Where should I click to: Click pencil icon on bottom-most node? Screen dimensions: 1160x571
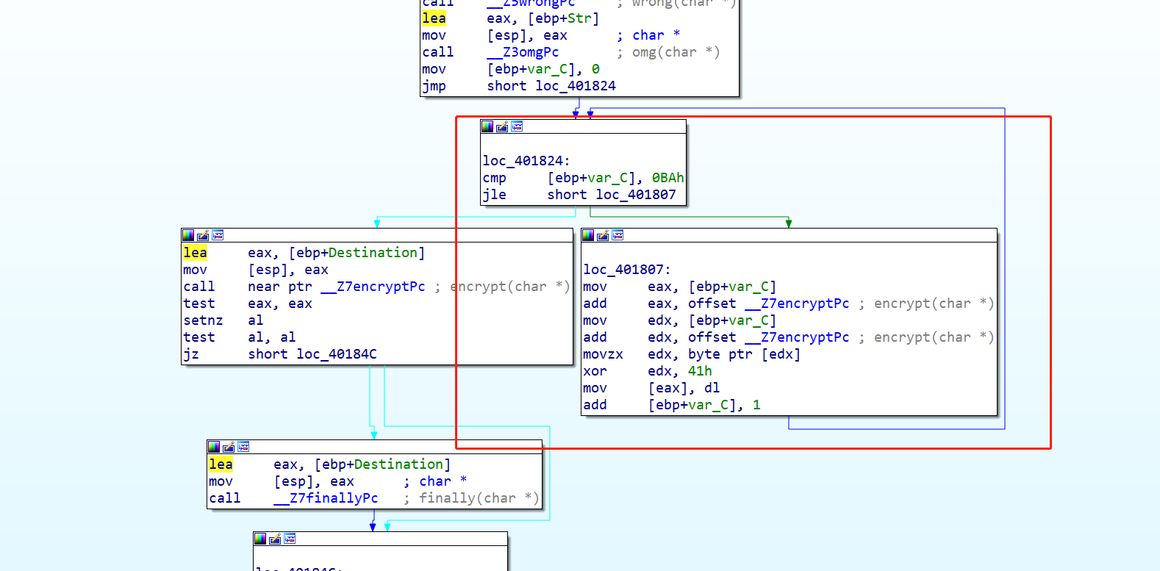(275, 539)
